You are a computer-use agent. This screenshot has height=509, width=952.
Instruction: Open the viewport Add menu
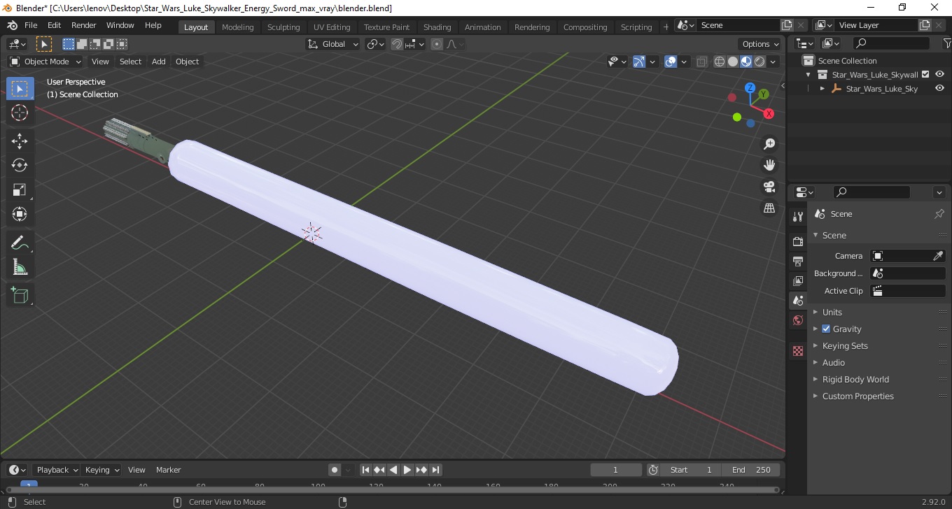(159, 62)
